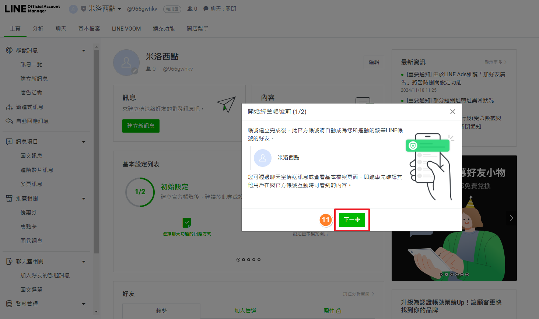The width and height of the screenshot is (539, 319).
Task: Open 優惠券 in the sidebar
Action: point(28,213)
